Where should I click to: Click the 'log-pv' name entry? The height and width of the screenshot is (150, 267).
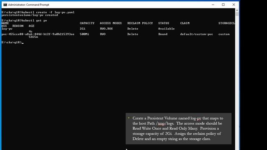[7, 29]
